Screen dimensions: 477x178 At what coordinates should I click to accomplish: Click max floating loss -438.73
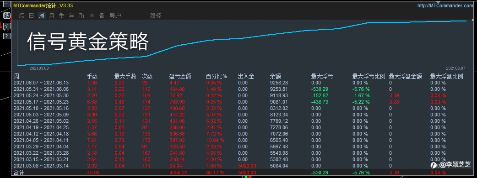pos(320,102)
